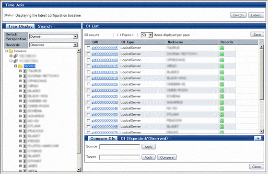The width and height of the screenshot is (268, 174).
Task: Tick checkbox for gid ending 026
Action: click(88, 84)
